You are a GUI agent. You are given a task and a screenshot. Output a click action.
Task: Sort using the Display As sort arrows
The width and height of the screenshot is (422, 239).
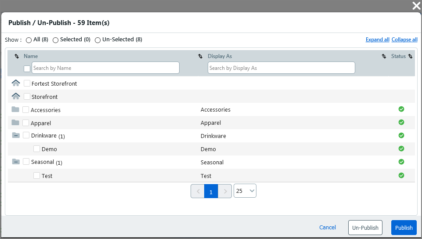click(383, 56)
